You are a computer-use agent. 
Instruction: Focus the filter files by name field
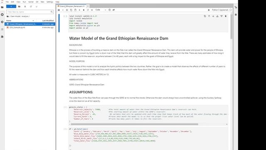pos(30,12)
